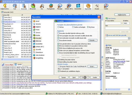Toggle Önizlemek için yedekleme oluştur checkbox
The height and width of the screenshot is (95, 132).
click(x=59, y=71)
